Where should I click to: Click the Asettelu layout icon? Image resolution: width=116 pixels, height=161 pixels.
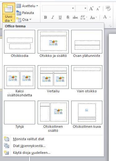pyautogui.click(x=19, y=6)
